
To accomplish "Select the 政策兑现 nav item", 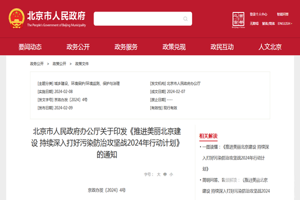I will (174, 47).
